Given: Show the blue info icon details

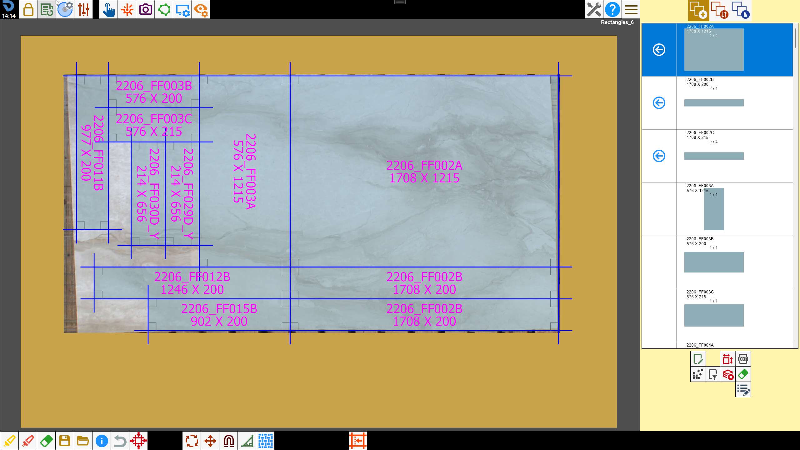Looking at the screenshot, I should (102, 441).
